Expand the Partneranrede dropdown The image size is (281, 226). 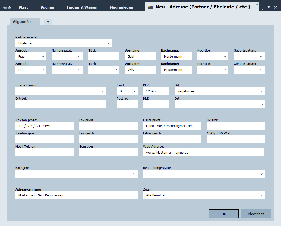(x=109, y=43)
